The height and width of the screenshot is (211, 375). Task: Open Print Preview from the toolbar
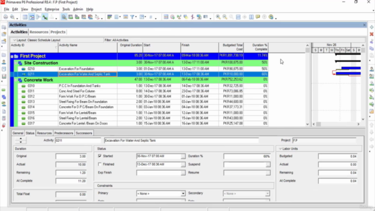(12, 17)
